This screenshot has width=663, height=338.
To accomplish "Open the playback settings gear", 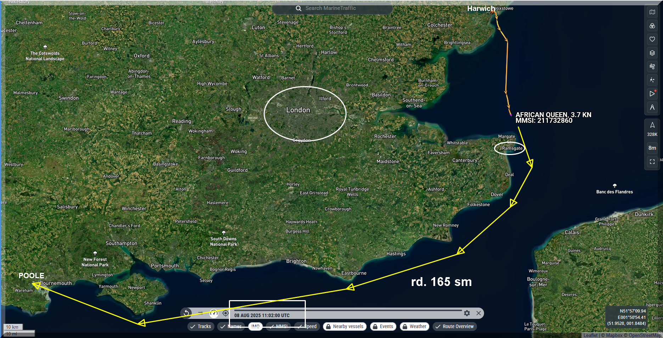I will 467,313.
